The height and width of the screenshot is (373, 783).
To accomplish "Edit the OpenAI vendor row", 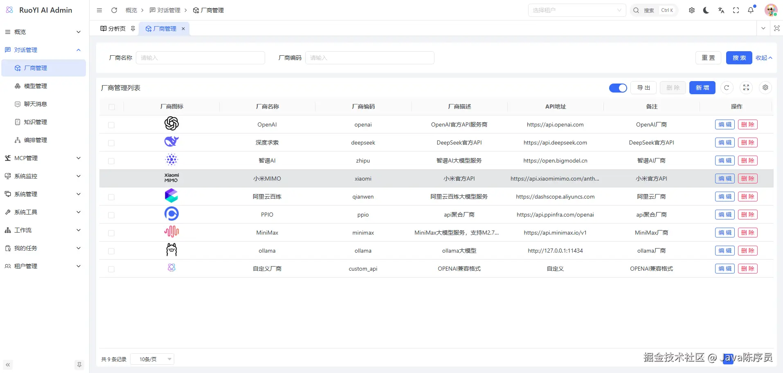I will point(725,124).
